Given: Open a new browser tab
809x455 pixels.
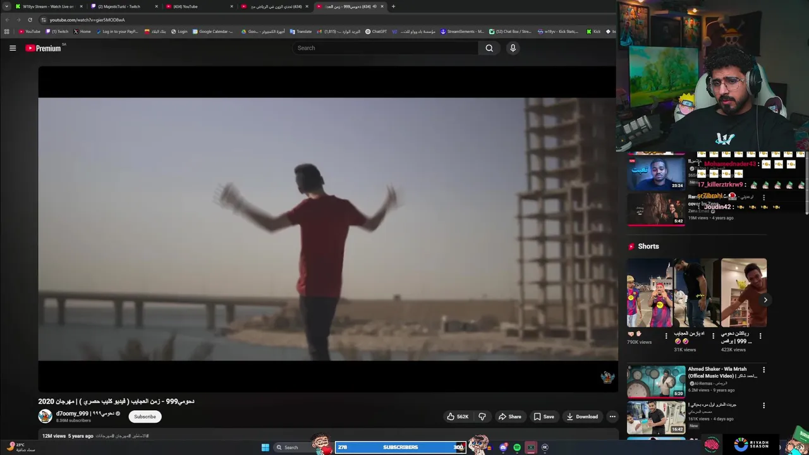Looking at the screenshot, I should click(393, 6).
